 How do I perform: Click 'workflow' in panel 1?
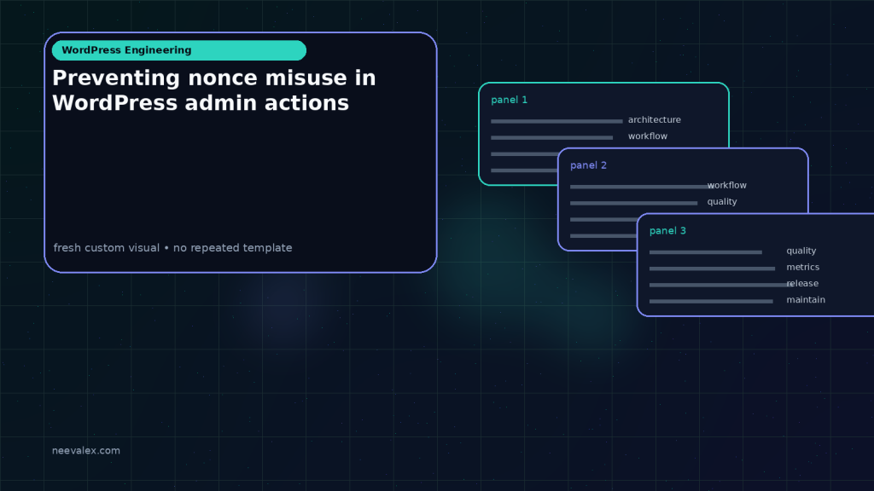(648, 136)
